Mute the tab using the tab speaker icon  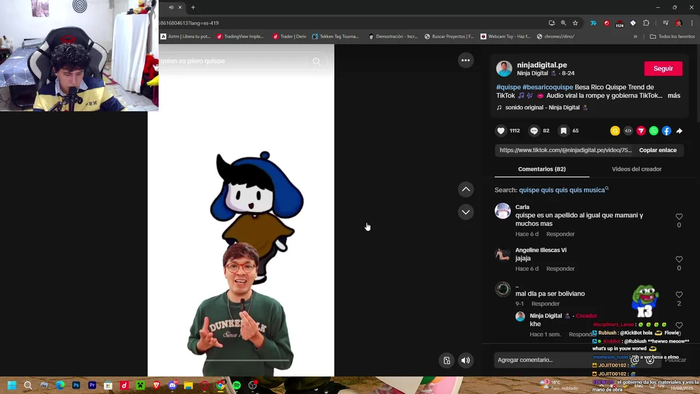point(171,7)
